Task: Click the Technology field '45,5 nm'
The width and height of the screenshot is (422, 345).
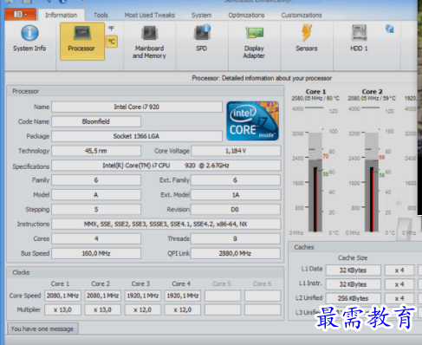Action: coord(96,151)
